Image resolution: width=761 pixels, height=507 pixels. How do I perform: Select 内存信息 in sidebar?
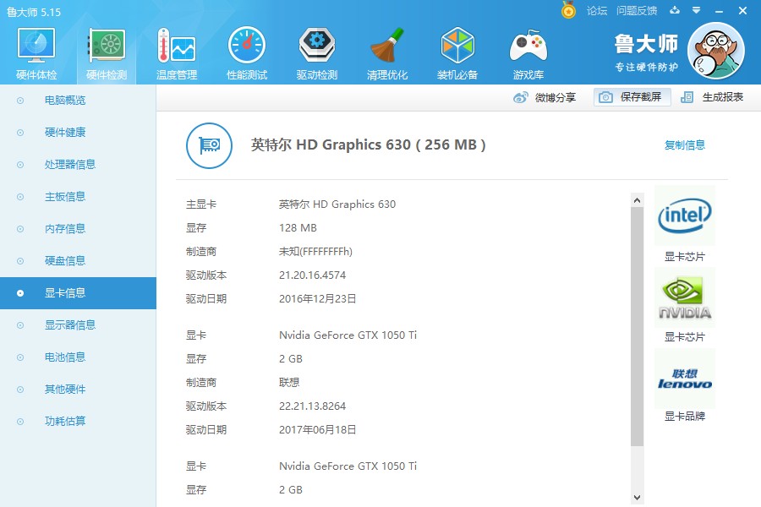click(x=78, y=228)
